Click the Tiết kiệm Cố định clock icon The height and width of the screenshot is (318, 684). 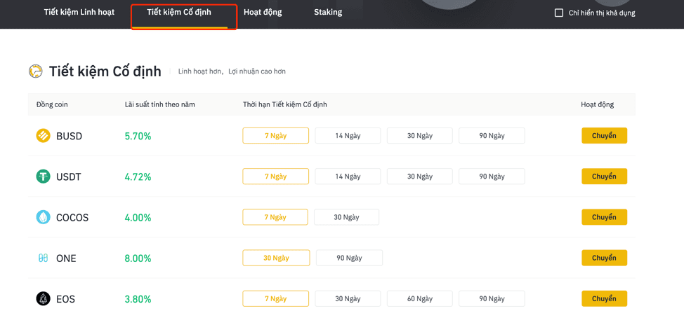click(x=35, y=71)
